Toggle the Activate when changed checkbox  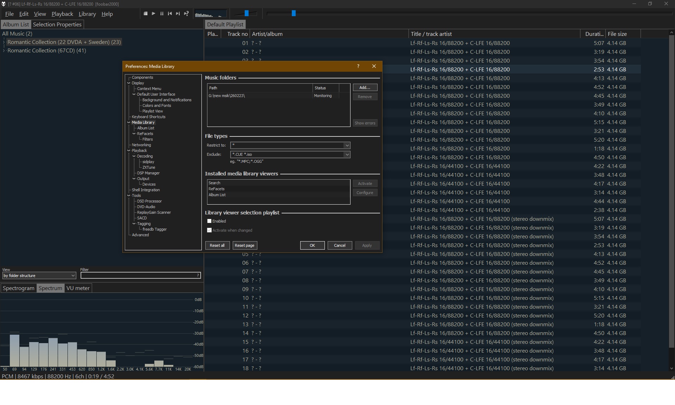pos(210,230)
